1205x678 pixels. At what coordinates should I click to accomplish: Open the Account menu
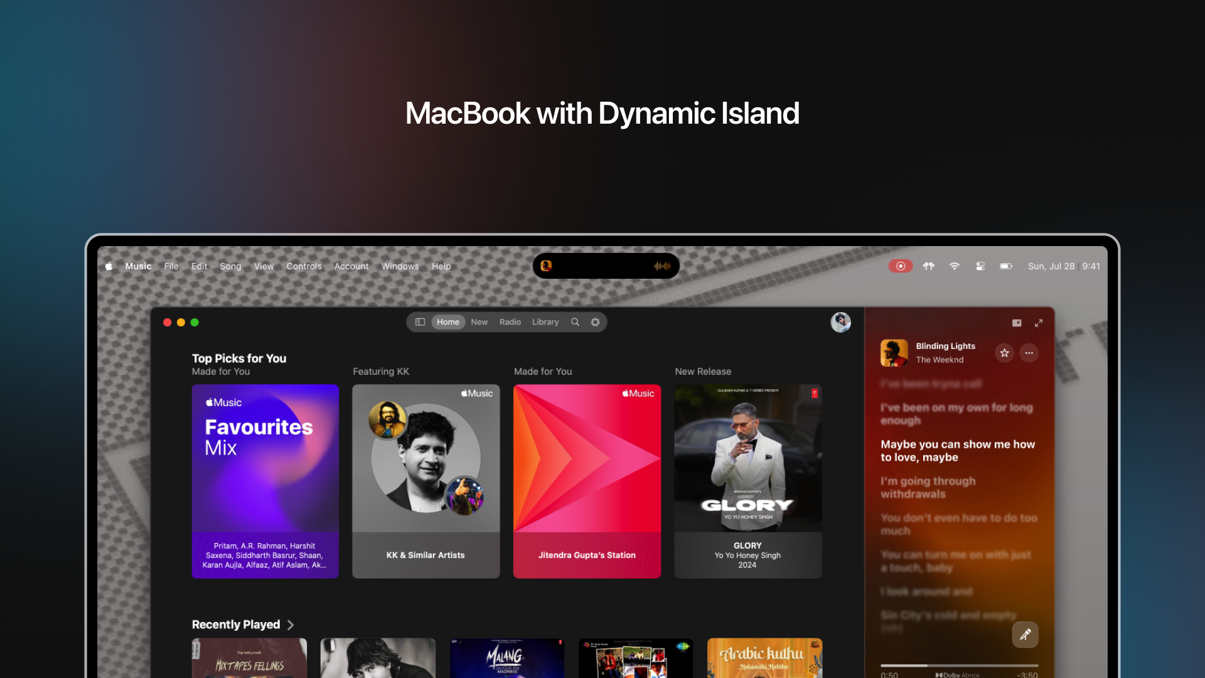point(351,266)
